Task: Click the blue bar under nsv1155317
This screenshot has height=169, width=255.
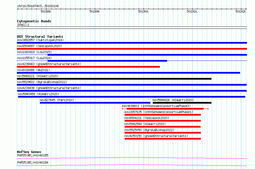Action: (x=107, y=61)
